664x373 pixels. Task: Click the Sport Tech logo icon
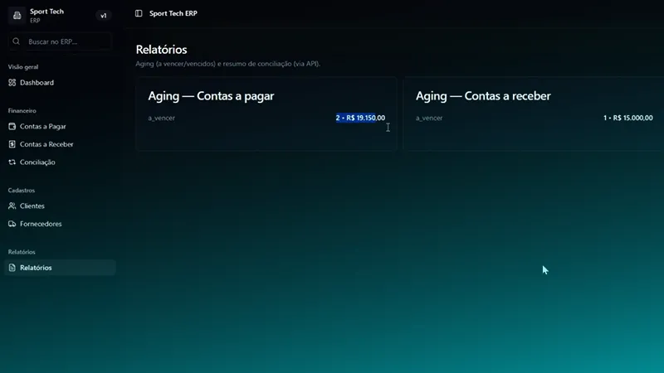[17, 16]
